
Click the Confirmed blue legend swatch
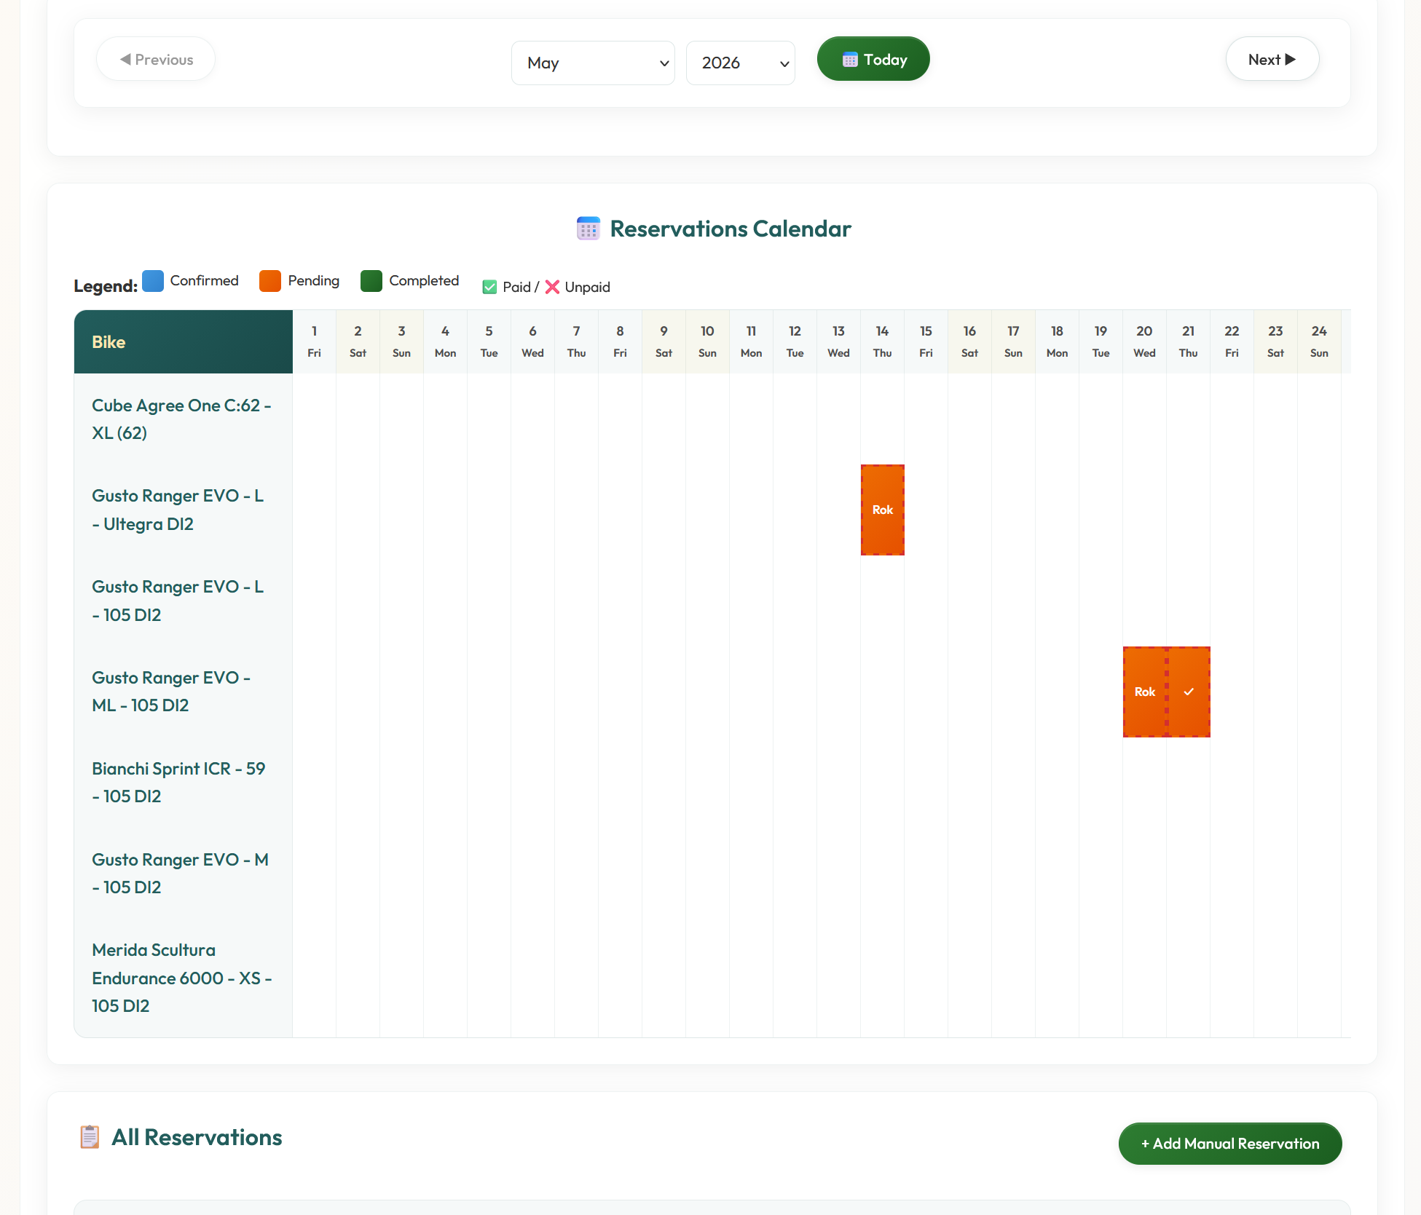(x=153, y=281)
